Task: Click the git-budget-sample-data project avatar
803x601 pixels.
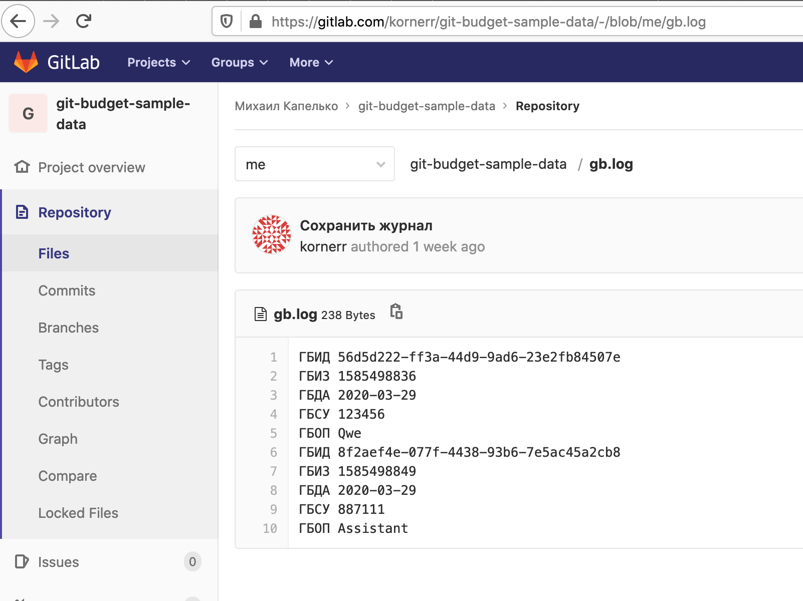Action: pyautogui.click(x=28, y=113)
